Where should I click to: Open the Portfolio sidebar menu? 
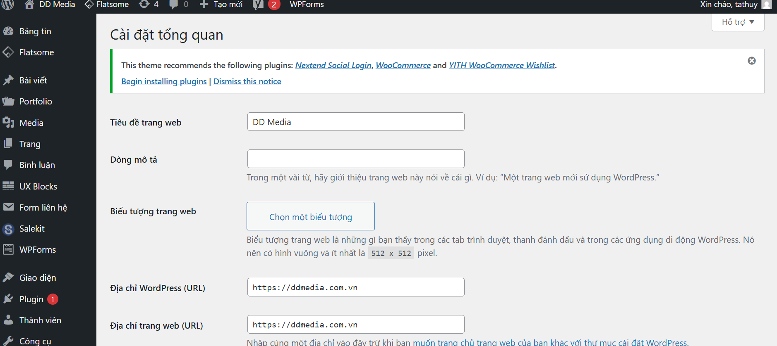[36, 101]
